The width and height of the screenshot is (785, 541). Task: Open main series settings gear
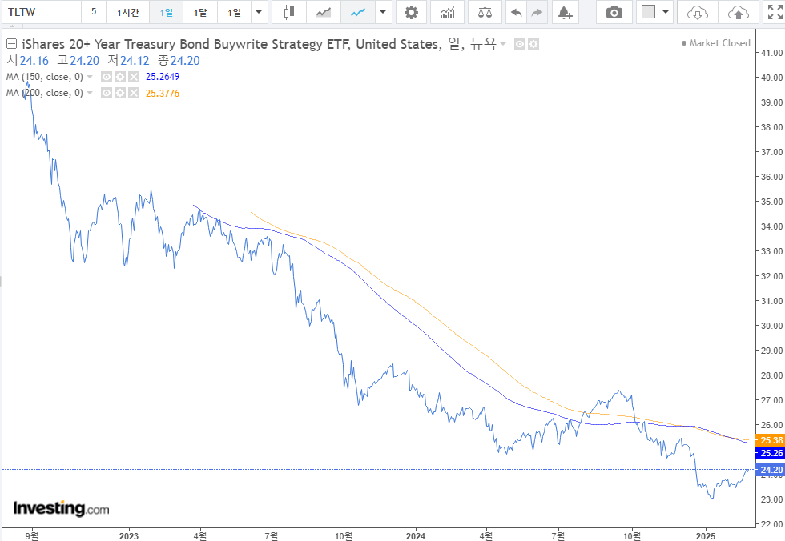(533, 45)
